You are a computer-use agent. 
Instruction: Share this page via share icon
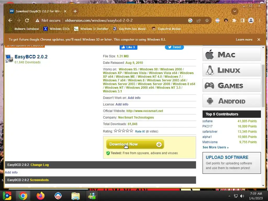199,20
